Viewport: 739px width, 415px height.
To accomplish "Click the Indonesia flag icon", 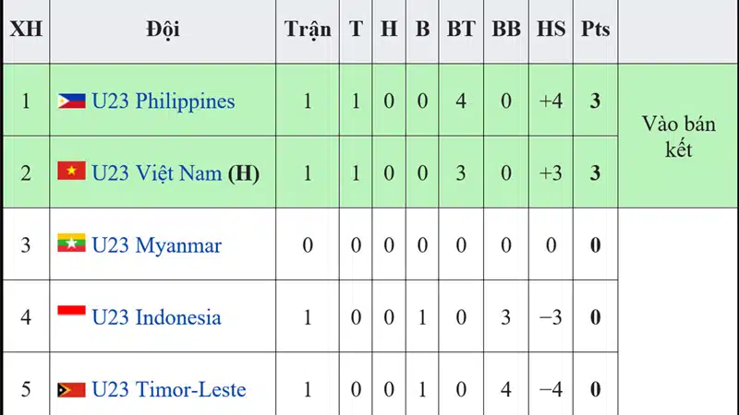I will pos(72,310).
